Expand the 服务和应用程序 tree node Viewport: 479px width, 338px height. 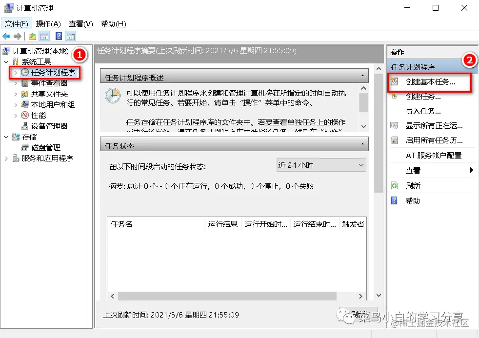click(6, 159)
